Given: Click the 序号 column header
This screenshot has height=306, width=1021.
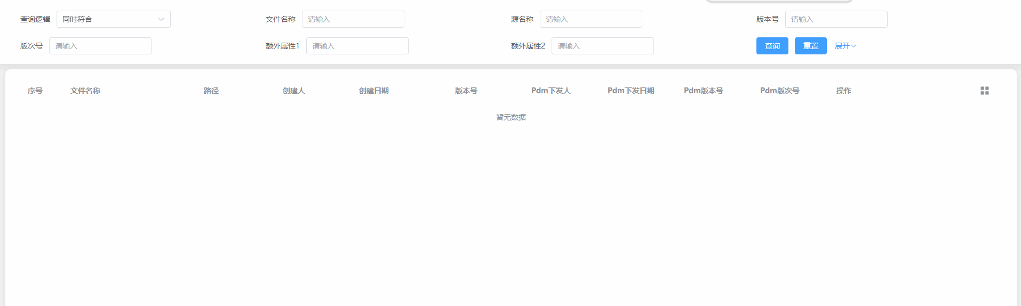Looking at the screenshot, I should click(35, 91).
